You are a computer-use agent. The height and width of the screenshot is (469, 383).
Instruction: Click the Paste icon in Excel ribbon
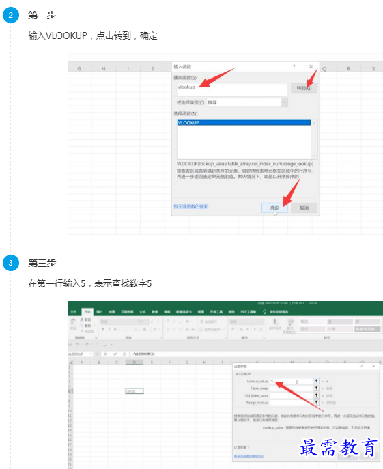73,322
